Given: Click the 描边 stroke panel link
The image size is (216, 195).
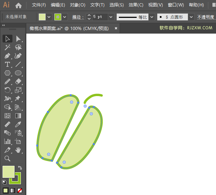Looking at the screenshot, I should tap(78, 17).
